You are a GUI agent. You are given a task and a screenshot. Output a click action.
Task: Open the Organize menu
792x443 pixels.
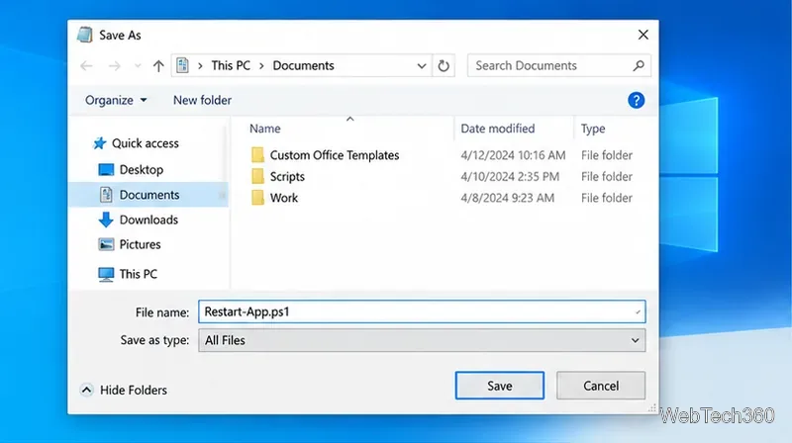116,100
